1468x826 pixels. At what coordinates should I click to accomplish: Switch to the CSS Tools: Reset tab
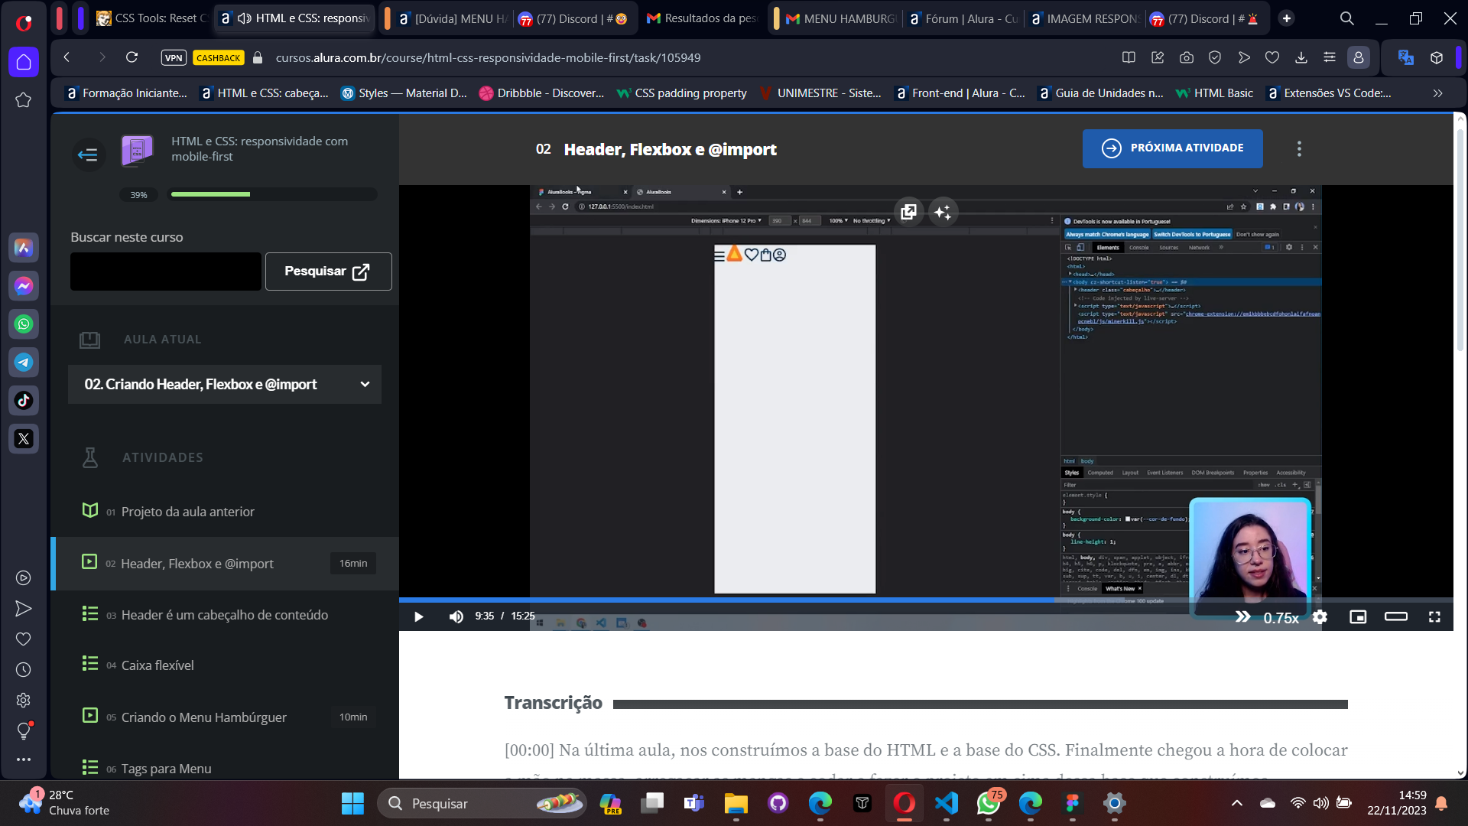click(x=152, y=18)
